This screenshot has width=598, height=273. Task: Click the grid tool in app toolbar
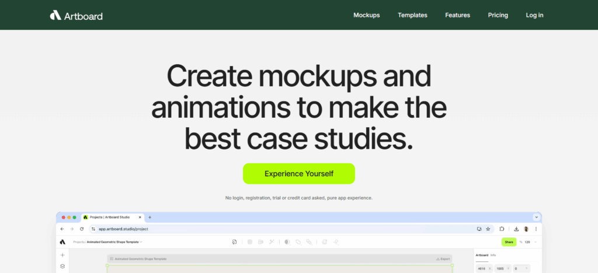(x=250, y=242)
